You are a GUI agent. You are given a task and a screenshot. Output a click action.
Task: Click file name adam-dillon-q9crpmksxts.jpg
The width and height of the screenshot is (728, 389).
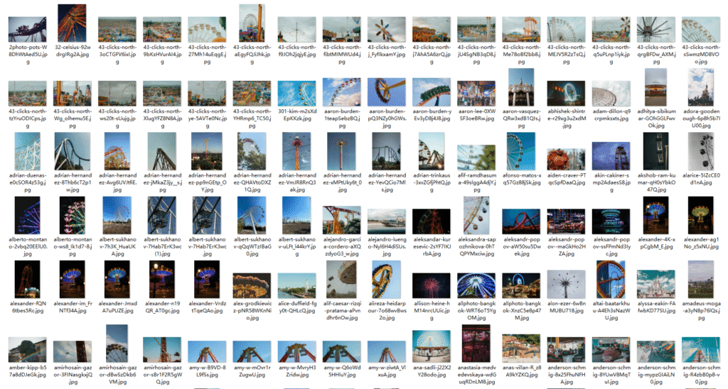point(611,115)
